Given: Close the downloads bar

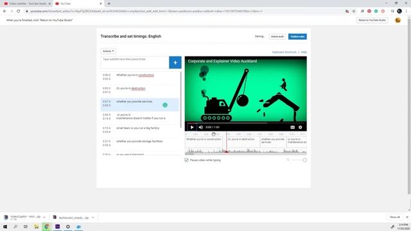Looking at the screenshot, I should click(407, 217).
